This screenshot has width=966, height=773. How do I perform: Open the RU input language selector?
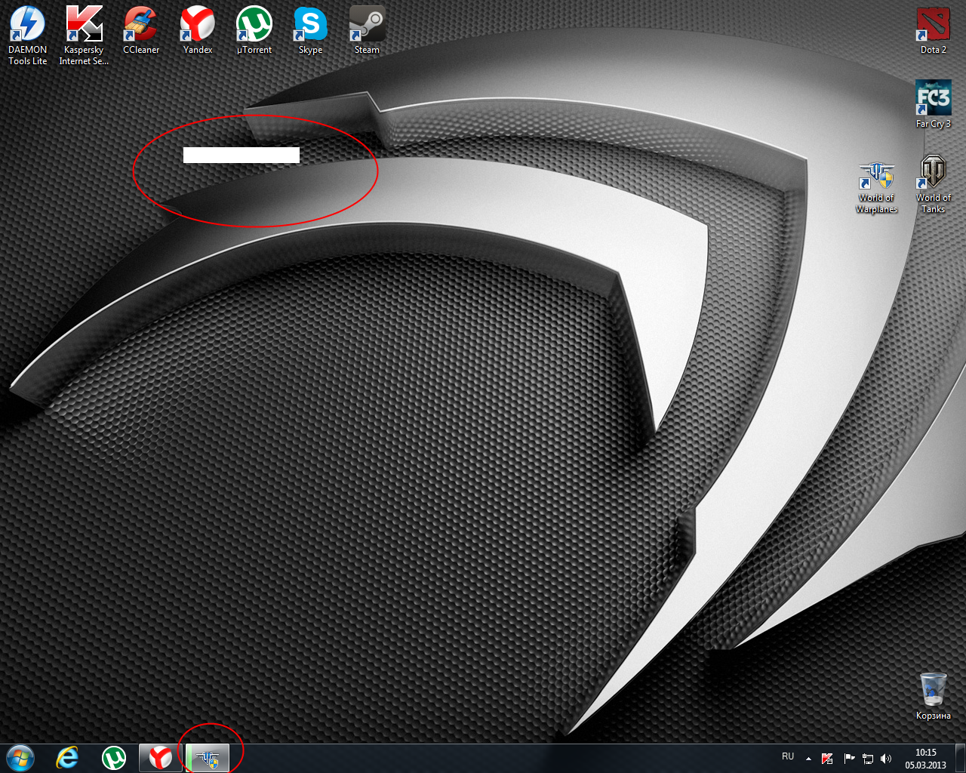[x=788, y=756]
